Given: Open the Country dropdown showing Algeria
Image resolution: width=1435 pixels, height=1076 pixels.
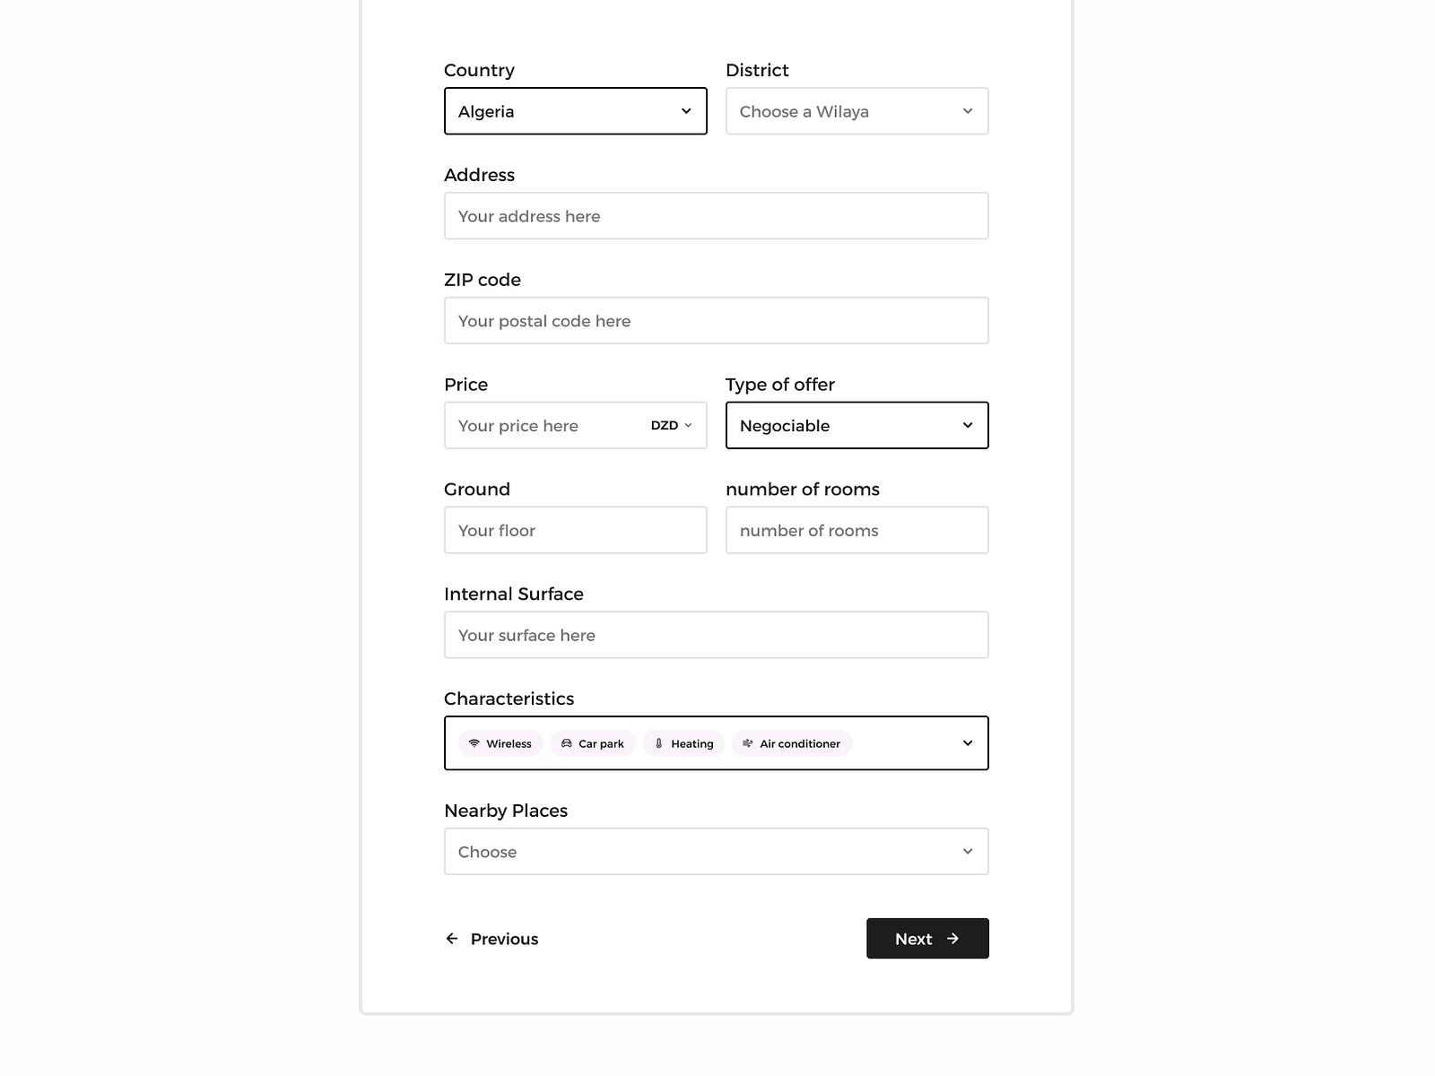Looking at the screenshot, I should (575, 111).
